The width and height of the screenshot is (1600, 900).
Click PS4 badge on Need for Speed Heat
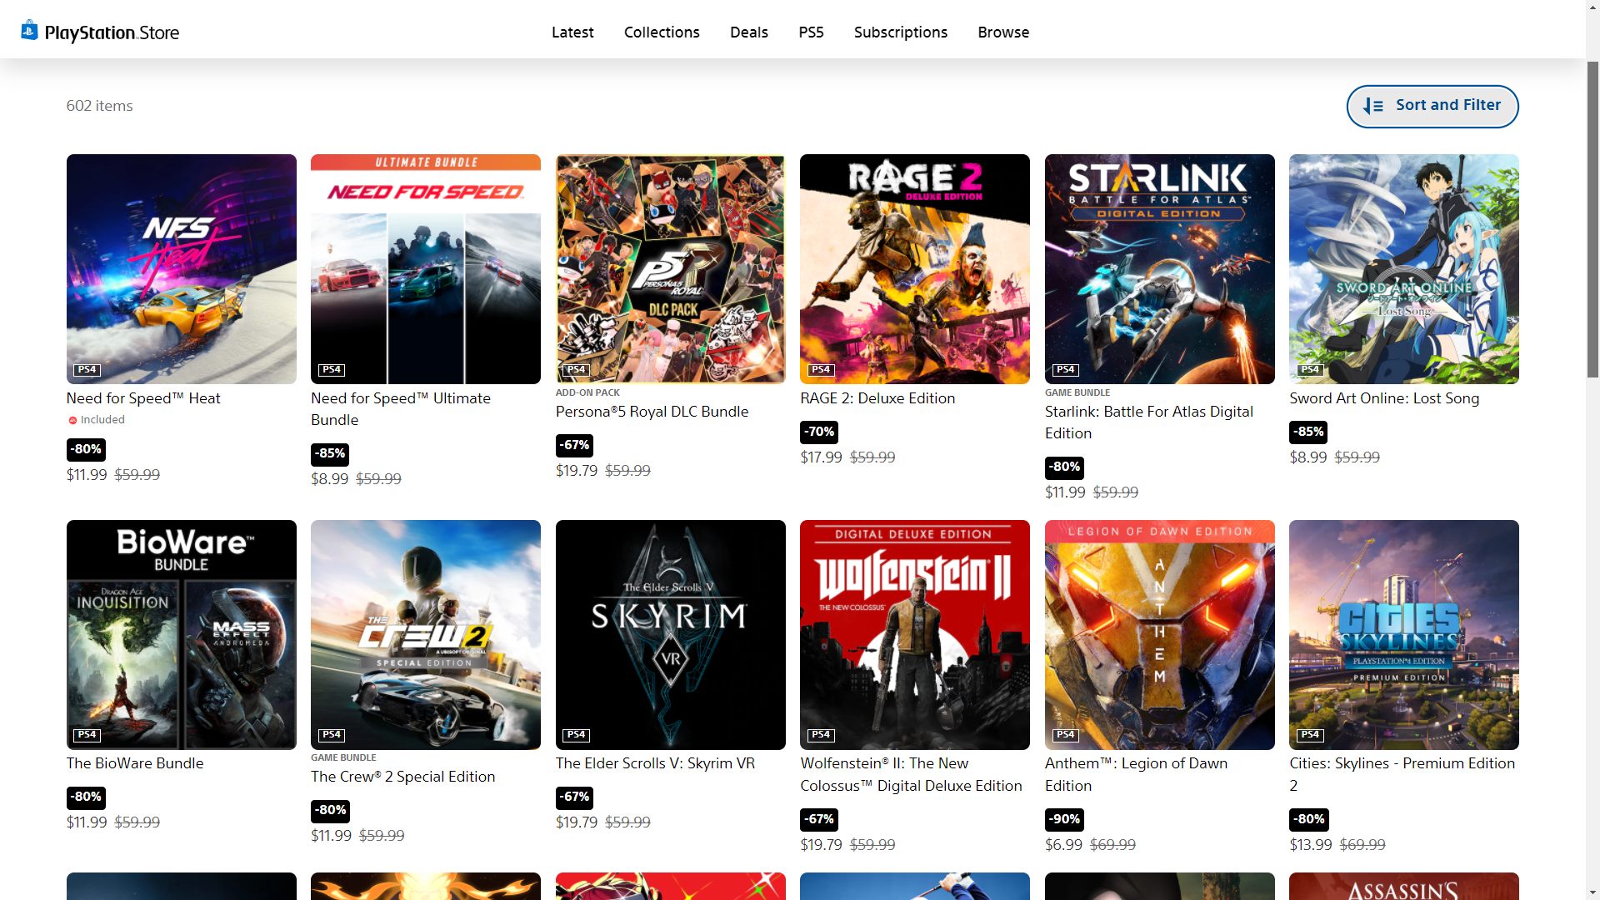(87, 370)
